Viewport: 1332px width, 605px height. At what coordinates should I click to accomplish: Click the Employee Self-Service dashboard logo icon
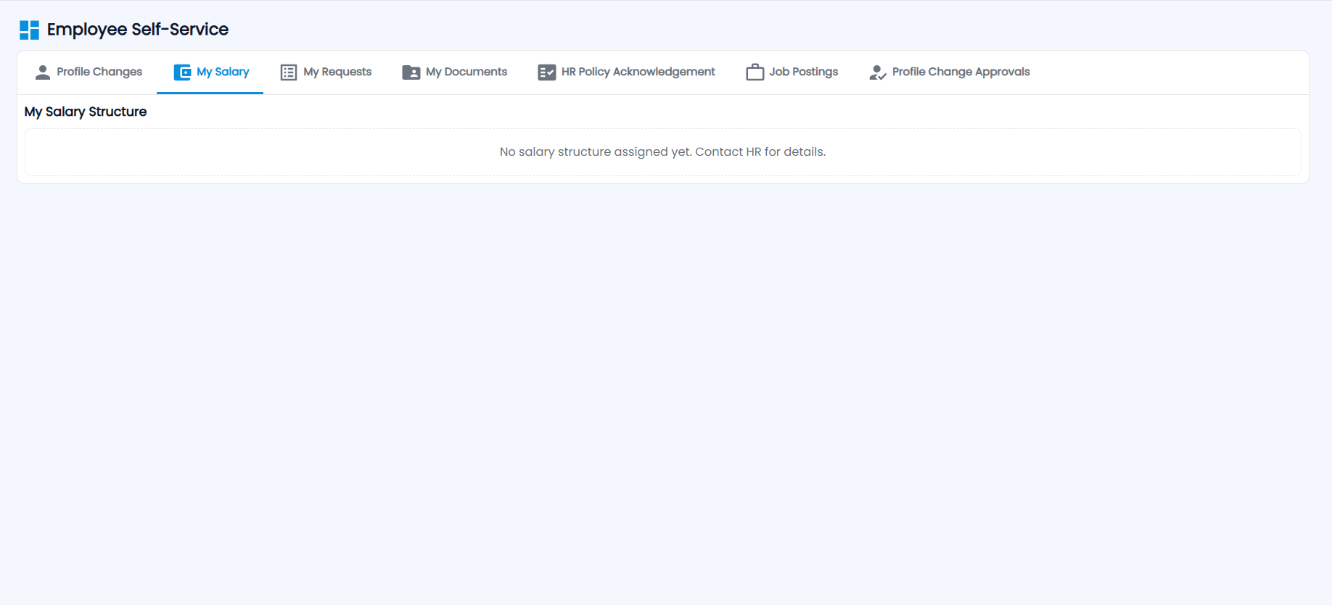tap(29, 30)
